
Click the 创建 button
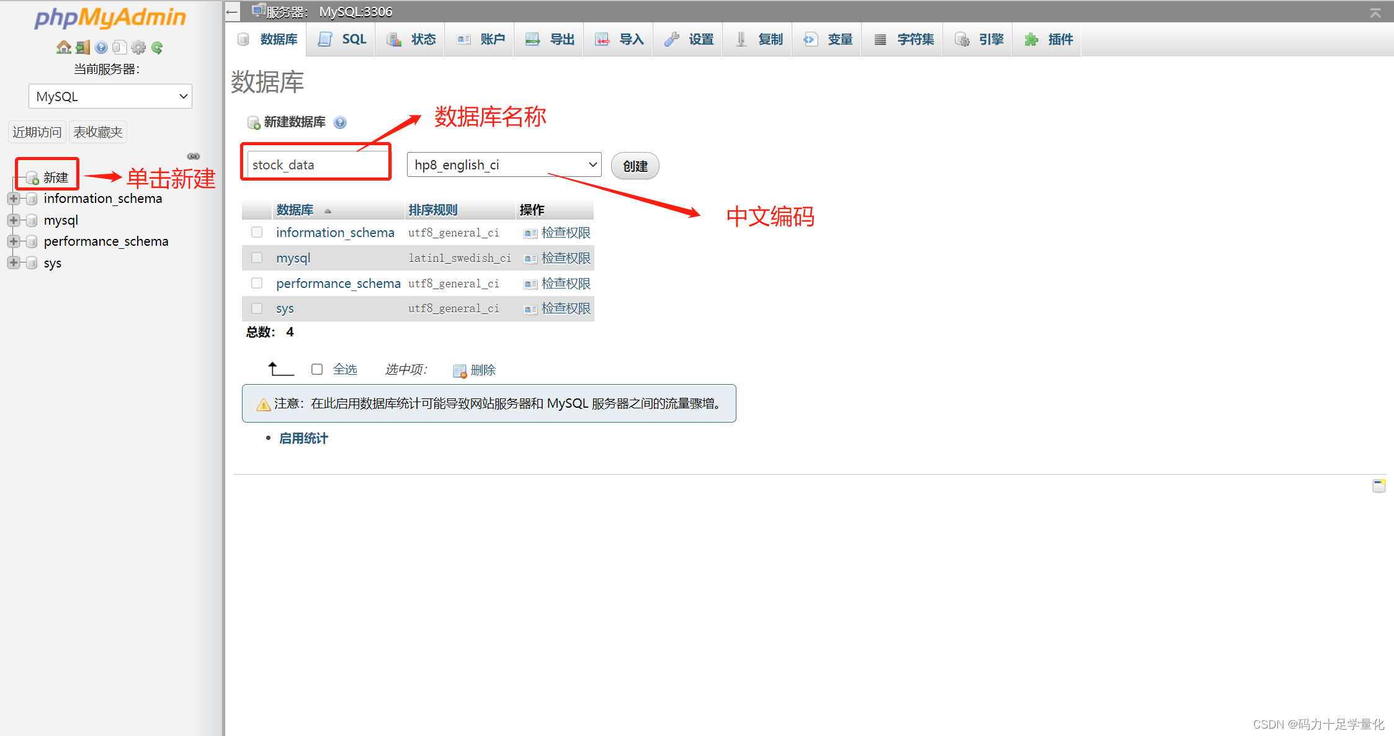point(635,166)
